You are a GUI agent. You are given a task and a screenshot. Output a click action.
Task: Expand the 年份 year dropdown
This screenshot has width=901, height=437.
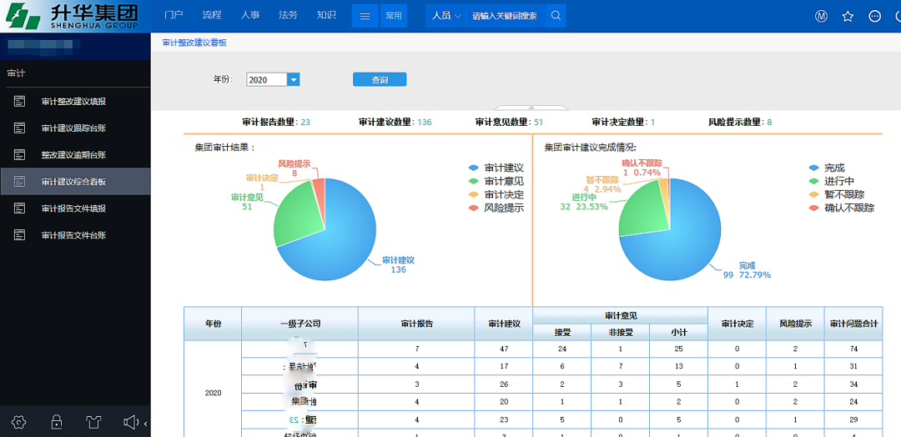pos(293,80)
